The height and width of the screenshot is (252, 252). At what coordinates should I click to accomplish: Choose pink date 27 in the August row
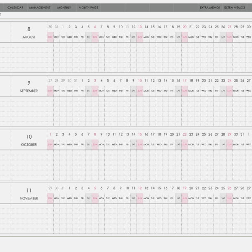(230, 27)
